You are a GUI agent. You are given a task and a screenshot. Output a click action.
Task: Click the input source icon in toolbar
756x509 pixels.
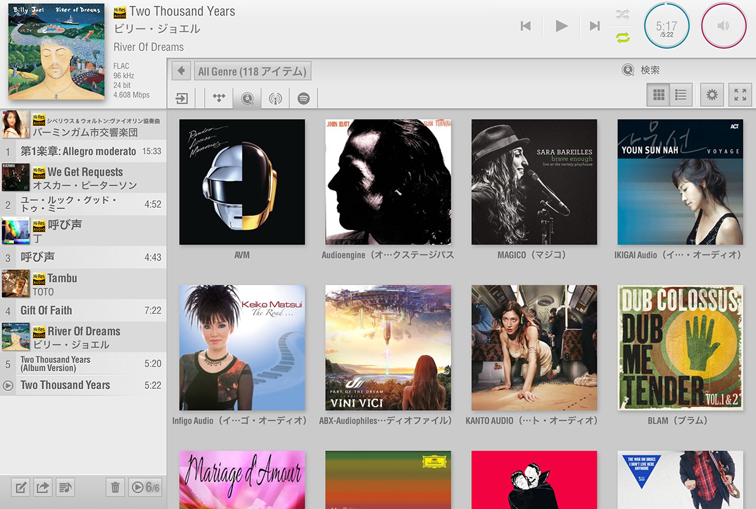[182, 98]
